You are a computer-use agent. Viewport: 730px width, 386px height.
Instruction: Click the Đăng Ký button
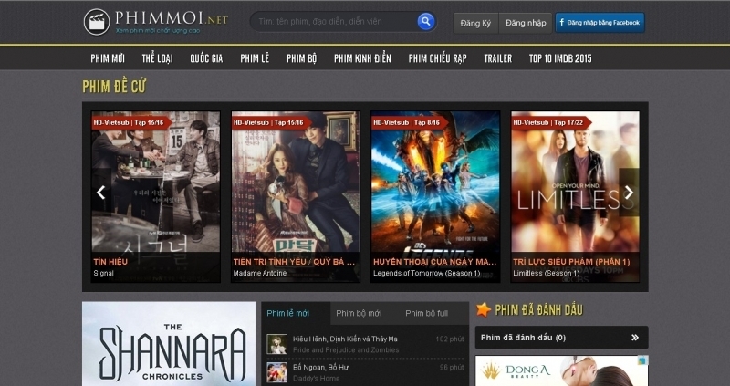click(474, 22)
